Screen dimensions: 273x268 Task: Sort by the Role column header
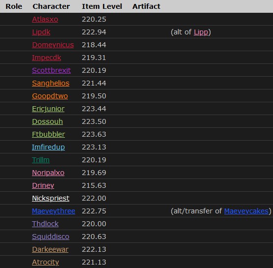pos(14,6)
